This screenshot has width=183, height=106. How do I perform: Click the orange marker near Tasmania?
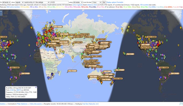point(101,83)
